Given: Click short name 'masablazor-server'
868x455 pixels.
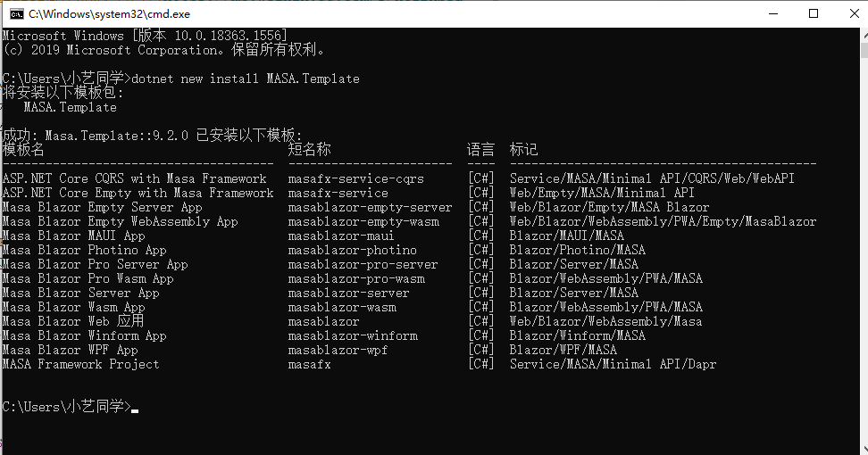Looking at the screenshot, I should (x=349, y=293).
